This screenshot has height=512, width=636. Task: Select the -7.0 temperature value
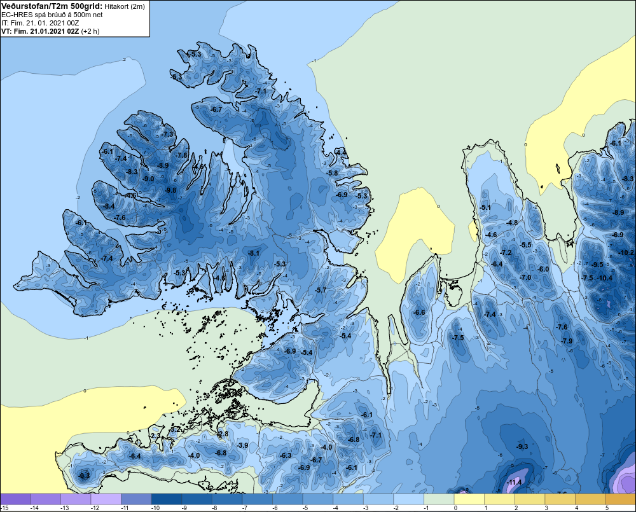point(525,277)
